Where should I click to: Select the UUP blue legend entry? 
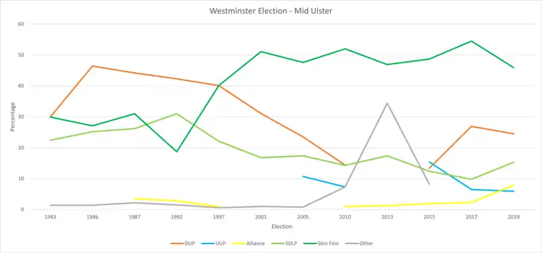(x=213, y=244)
